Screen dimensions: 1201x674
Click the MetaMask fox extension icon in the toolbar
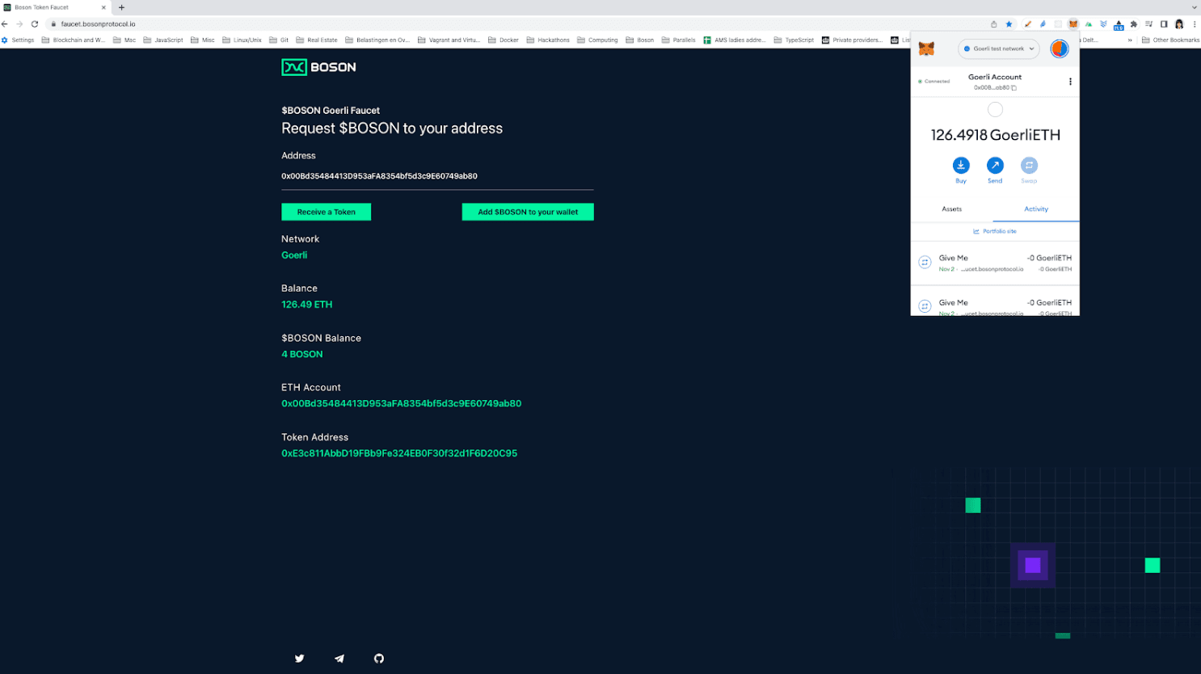[x=1073, y=24]
